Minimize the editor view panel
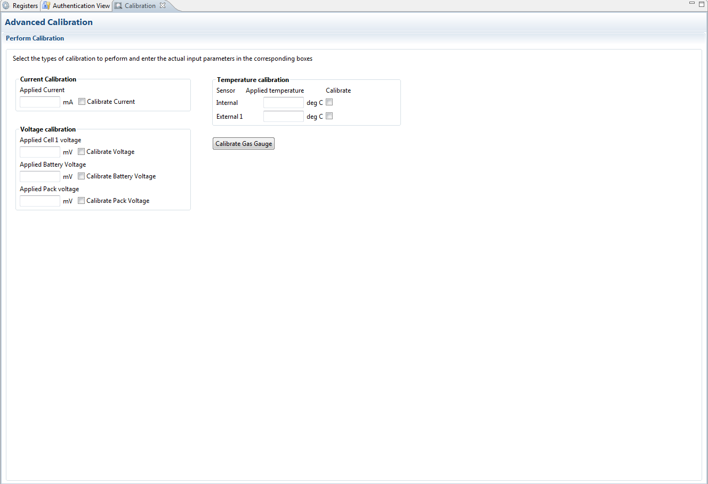The height and width of the screenshot is (484, 708). pos(692,4)
